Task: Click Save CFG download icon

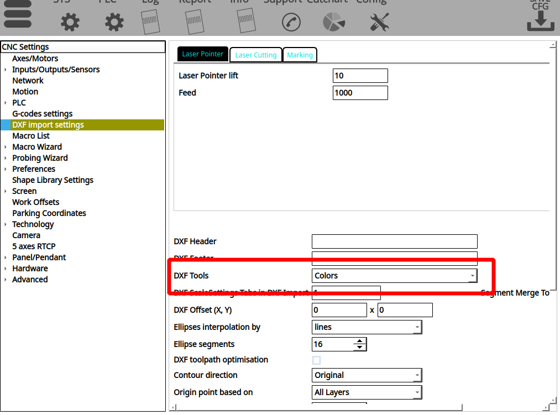Action: click(540, 19)
